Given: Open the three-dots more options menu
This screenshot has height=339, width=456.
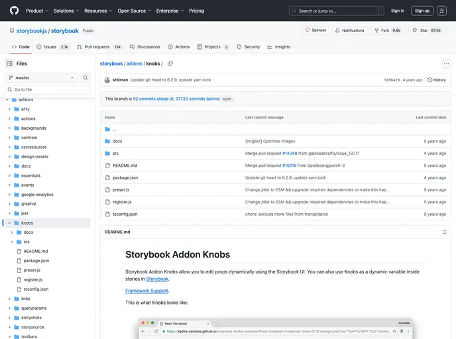Looking at the screenshot, I should click(446, 64).
